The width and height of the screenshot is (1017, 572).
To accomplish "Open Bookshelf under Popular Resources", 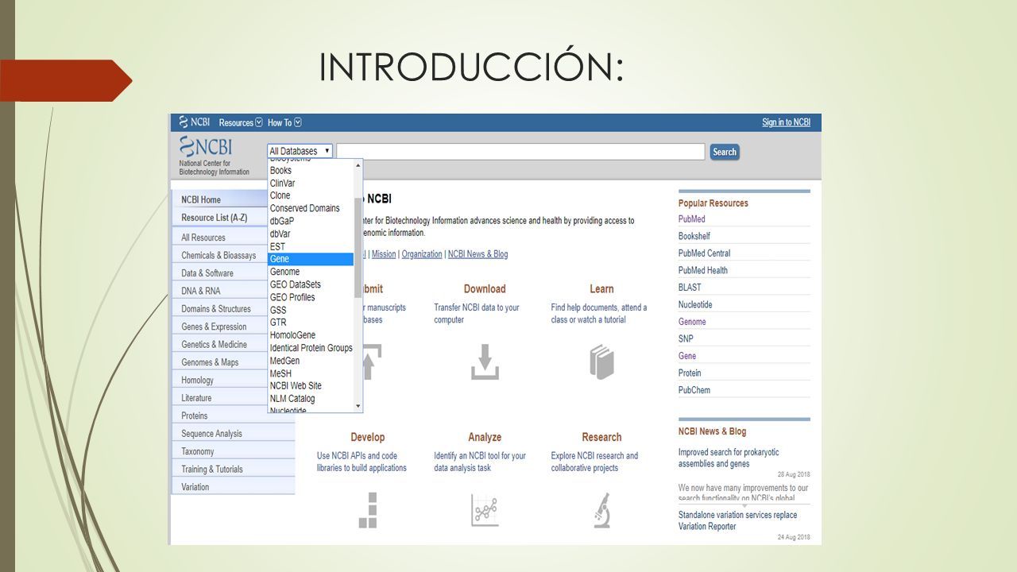I will [694, 236].
